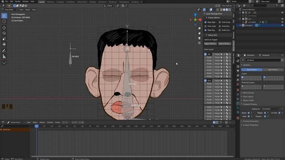The width and height of the screenshot is (285, 160).
Task: Expand the Custom Properties panel
Action: click(250, 125)
